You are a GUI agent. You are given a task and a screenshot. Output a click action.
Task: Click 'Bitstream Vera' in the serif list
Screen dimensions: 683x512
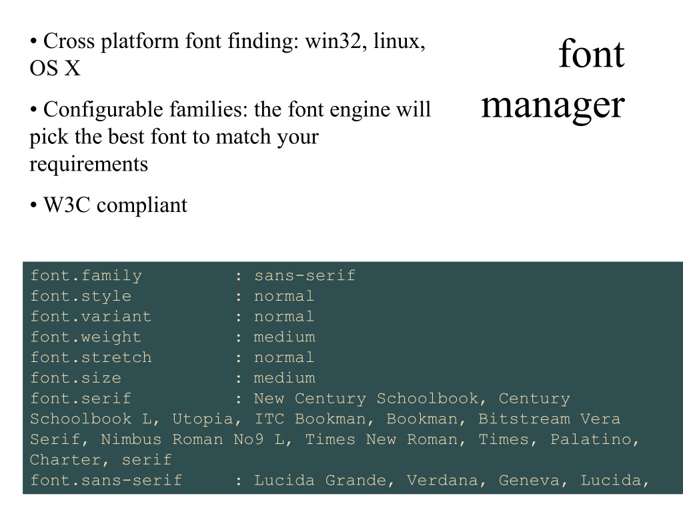pyautogui.click(x=550, y=419)
